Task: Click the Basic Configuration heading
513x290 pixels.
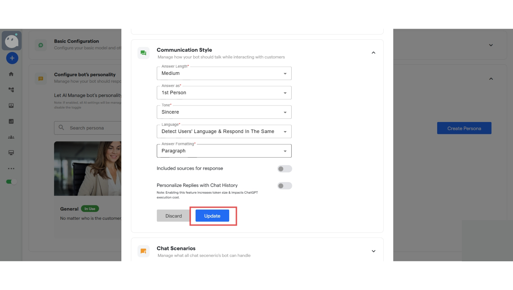Action: [x=76, y=41]
